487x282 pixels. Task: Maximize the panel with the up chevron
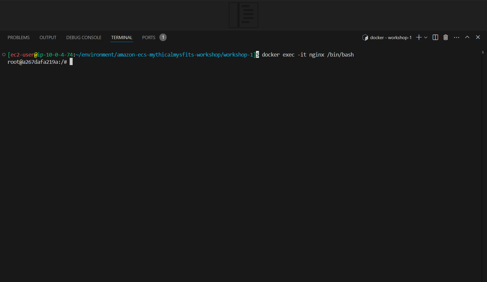pyautogui.click(x=467, y=37)
